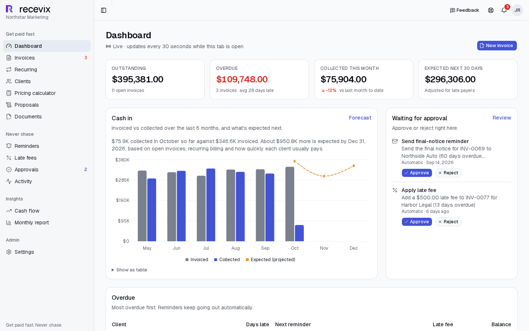529x331 pixels.
Task: Open the help lifebuoy icon
Action: (x=491, y=10)
